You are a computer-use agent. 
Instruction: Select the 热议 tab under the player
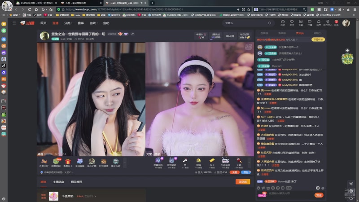43,182
